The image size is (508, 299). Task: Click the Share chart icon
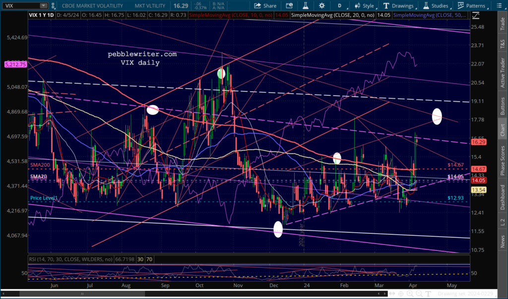(265, 5)
